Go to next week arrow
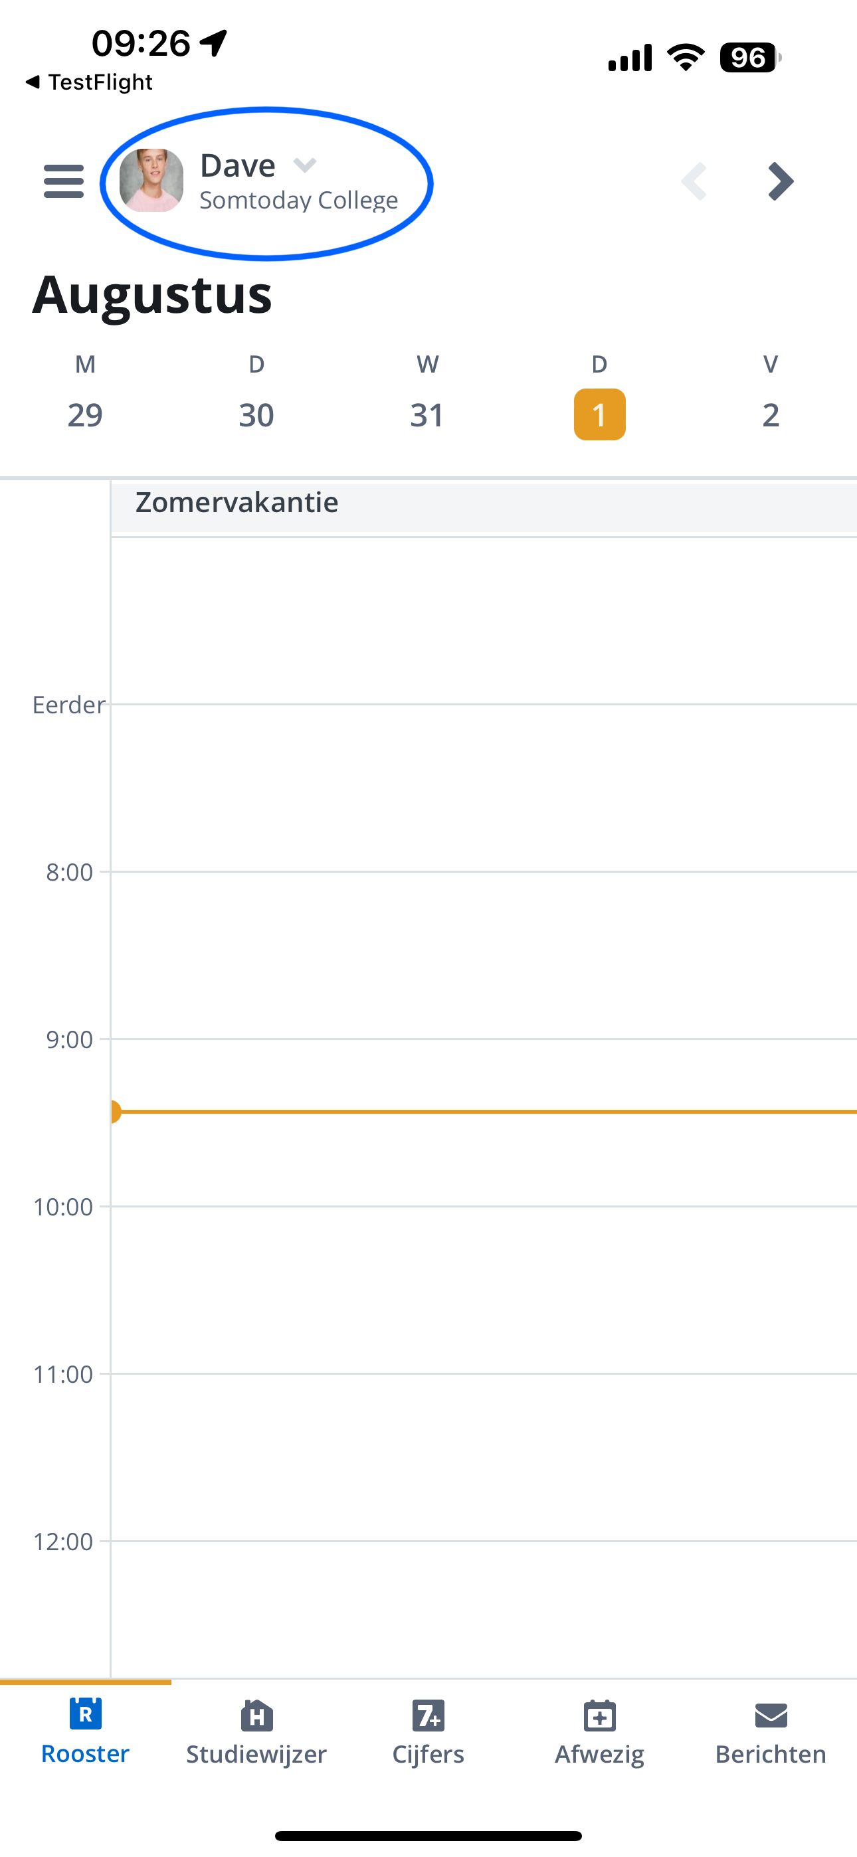 pyautogui.click(x=781, y=181)
